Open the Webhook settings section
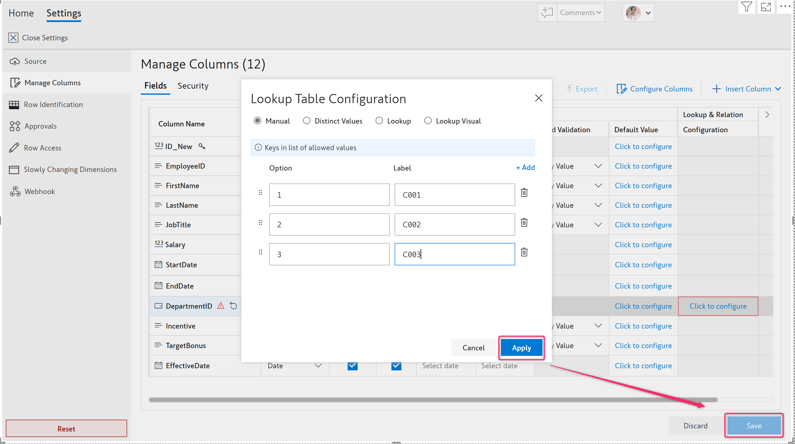 [39, 191]
